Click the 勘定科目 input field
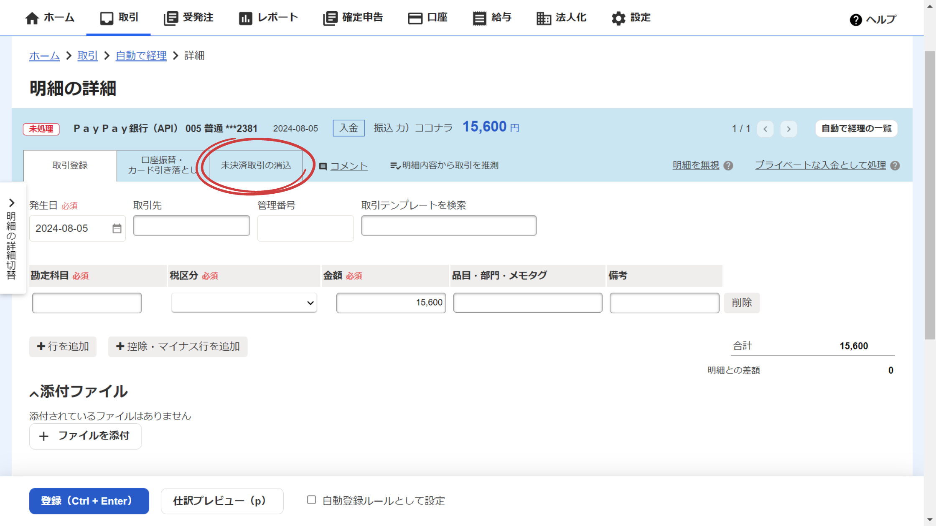The width and height of the screenshot is (936, 526). (87, 303)
